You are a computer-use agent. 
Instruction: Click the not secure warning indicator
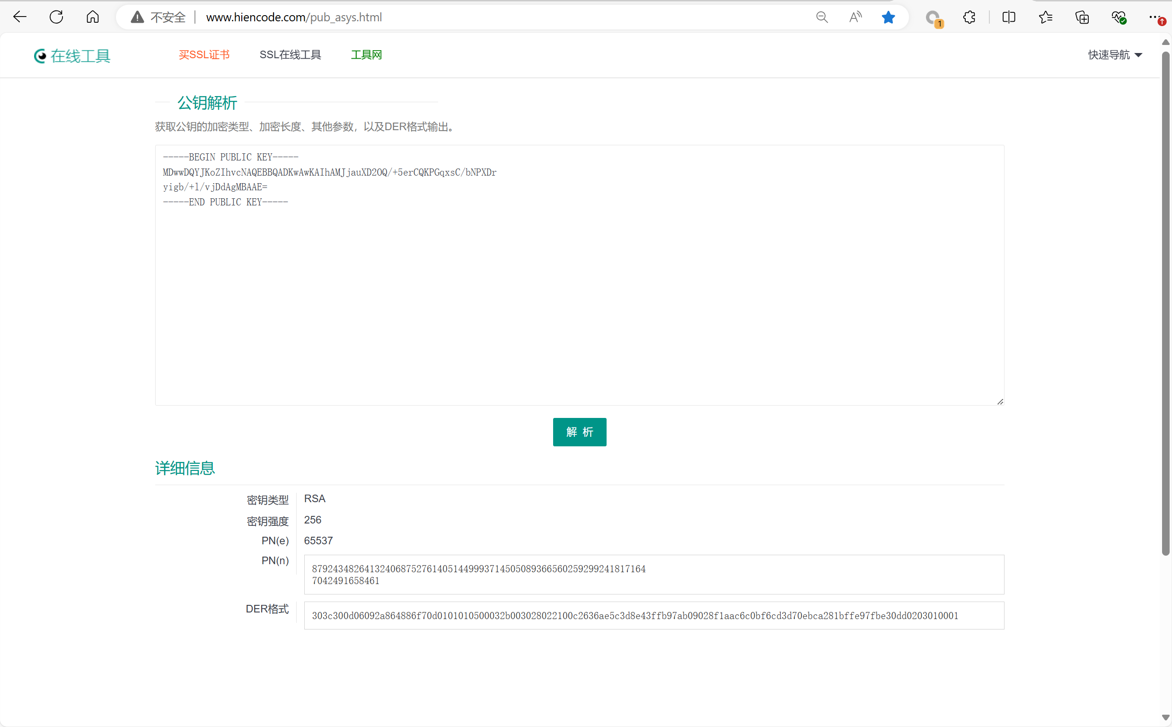pos(159,18)
